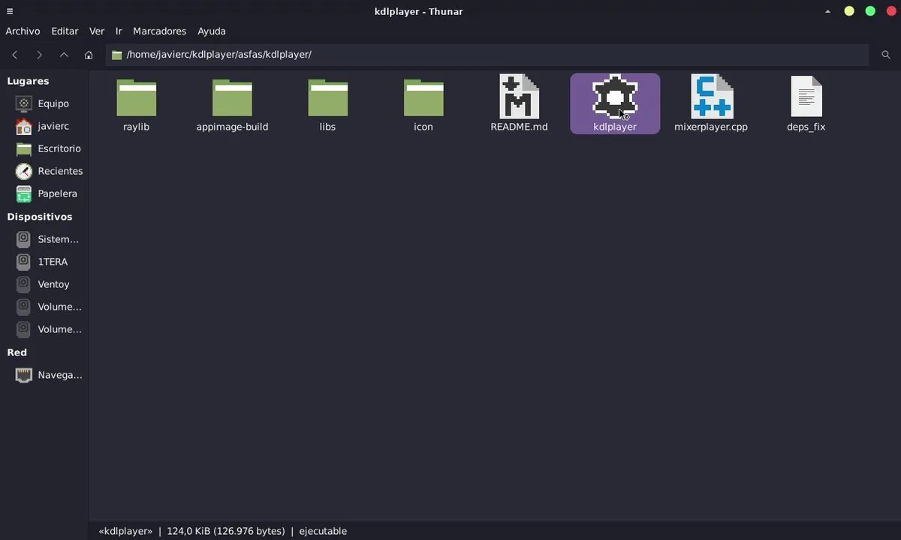Go back with the left arrow

click(x=15, y=55)
